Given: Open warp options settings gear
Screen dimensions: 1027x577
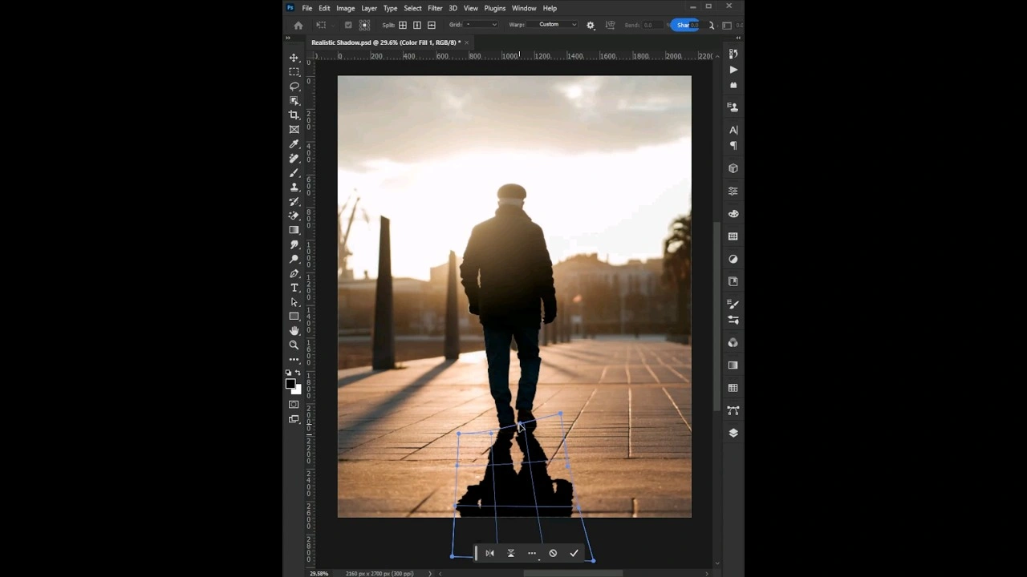Looking at the screenshot, I should pos(590,25).
